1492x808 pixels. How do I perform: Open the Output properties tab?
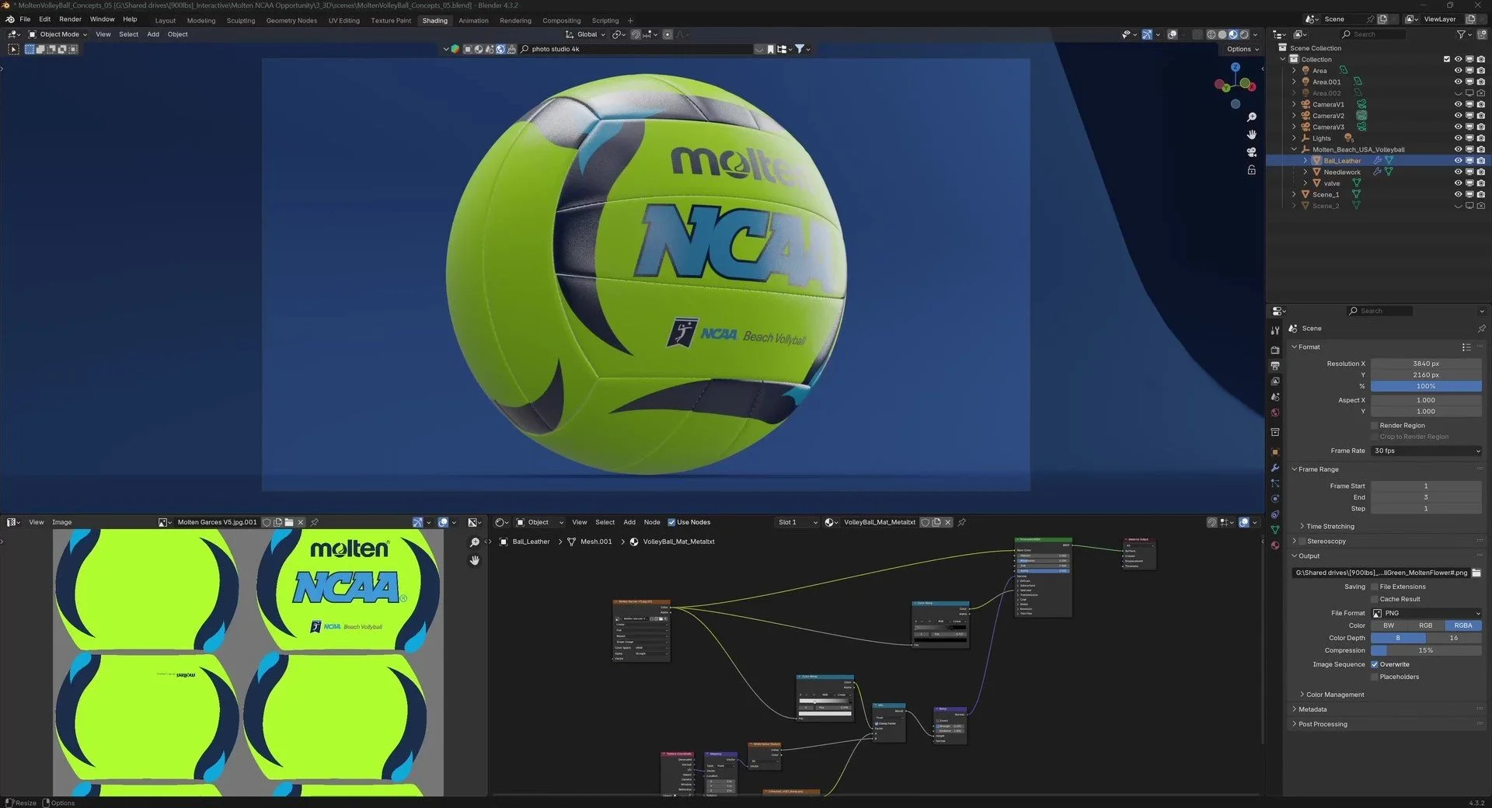pos(1274,366)
